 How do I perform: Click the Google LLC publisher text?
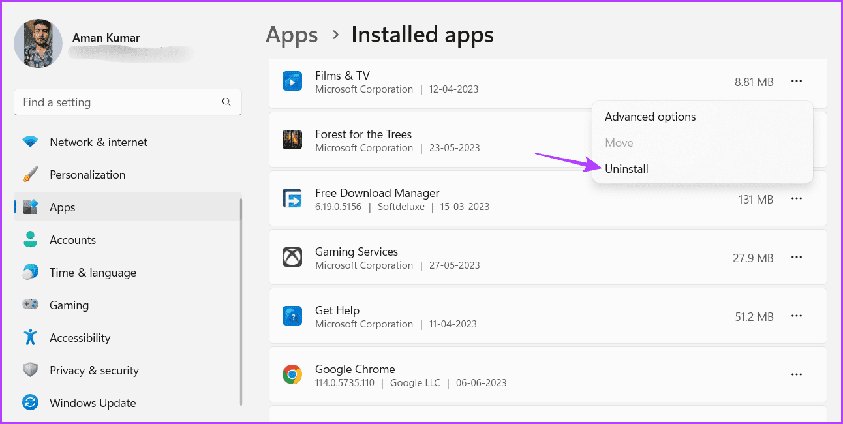pos(415,383)
